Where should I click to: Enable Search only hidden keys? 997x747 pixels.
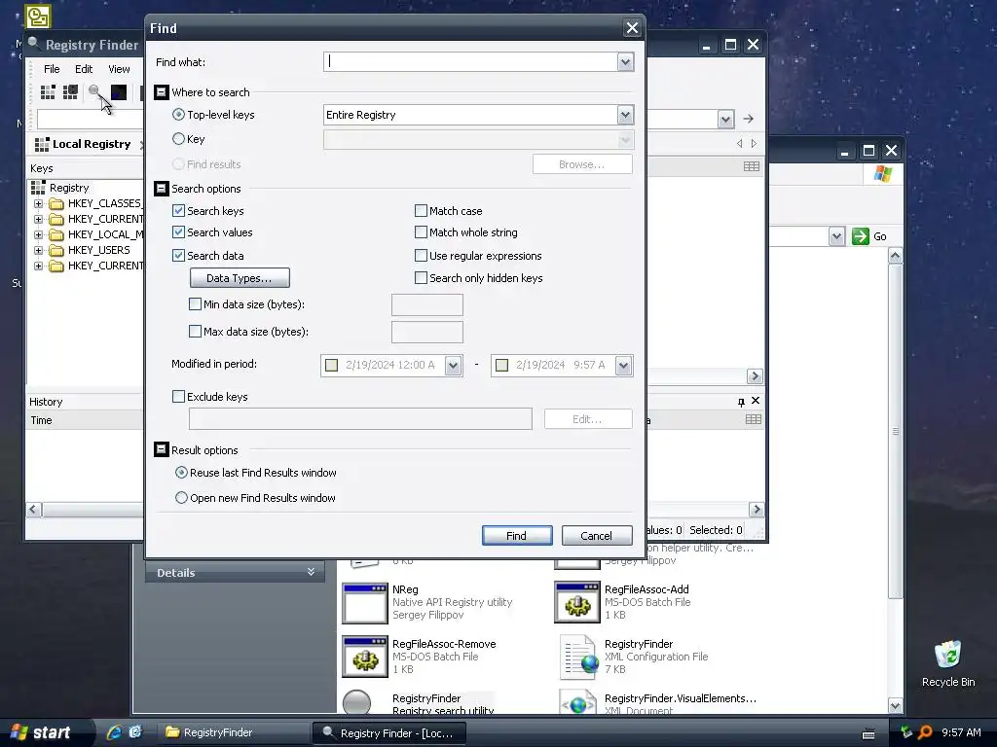pyautogui.click(x=421, y=277)
